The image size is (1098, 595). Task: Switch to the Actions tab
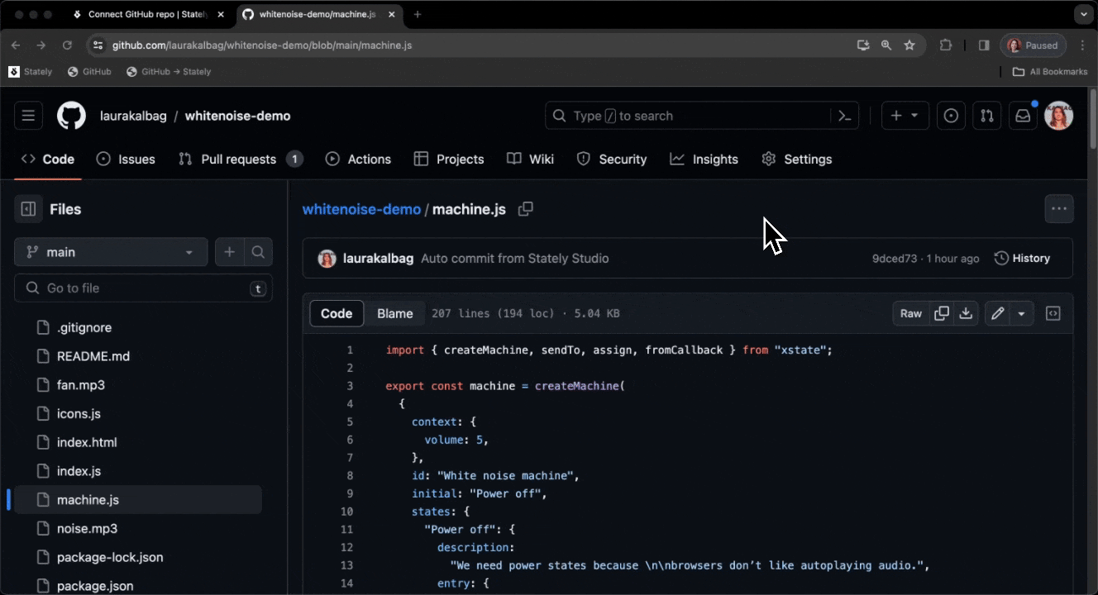pyautogui.click(x=358, y=159)
